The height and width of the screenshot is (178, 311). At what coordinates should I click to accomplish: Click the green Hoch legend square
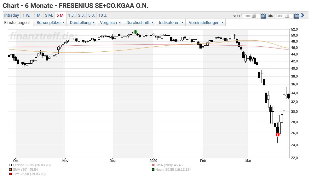pos(153,169)
